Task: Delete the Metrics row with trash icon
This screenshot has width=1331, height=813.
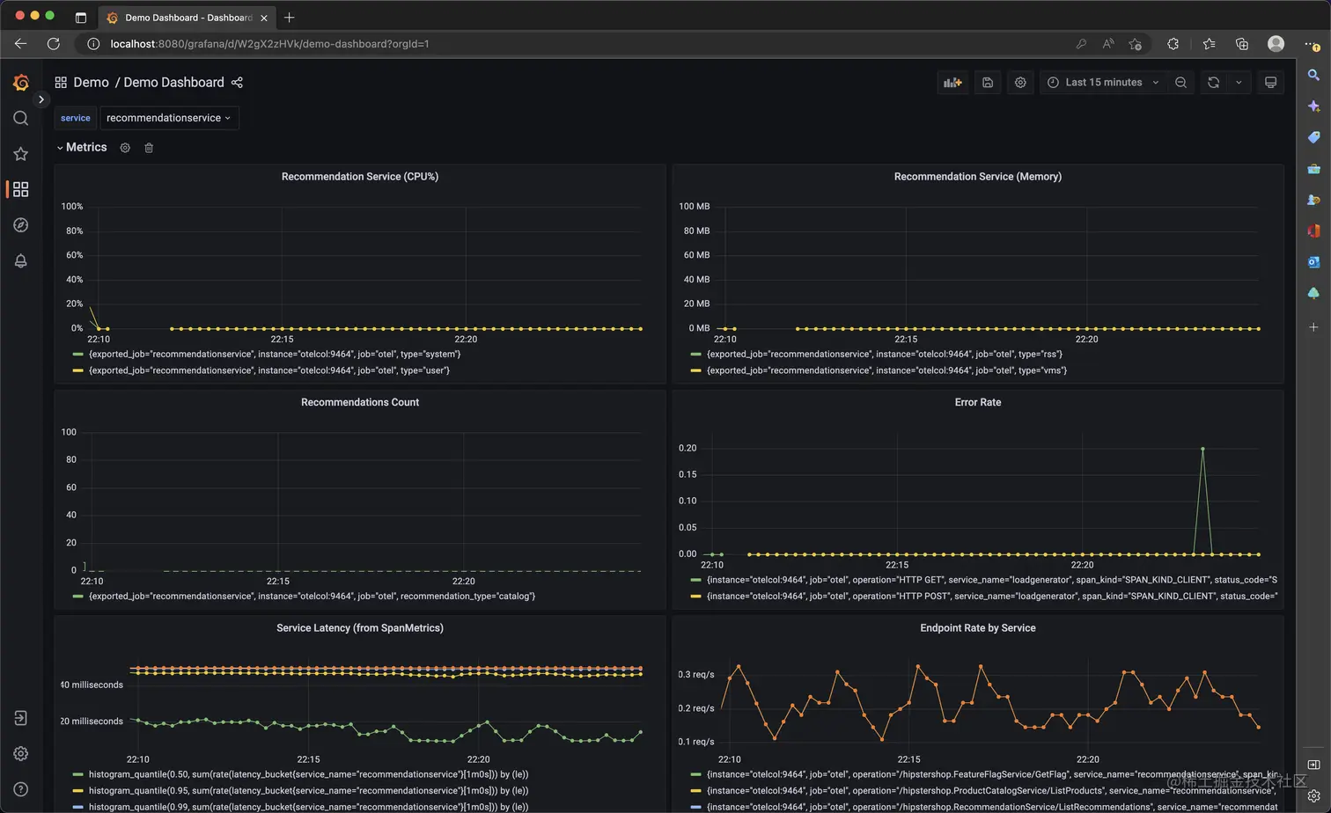Action: coord(149,148)
